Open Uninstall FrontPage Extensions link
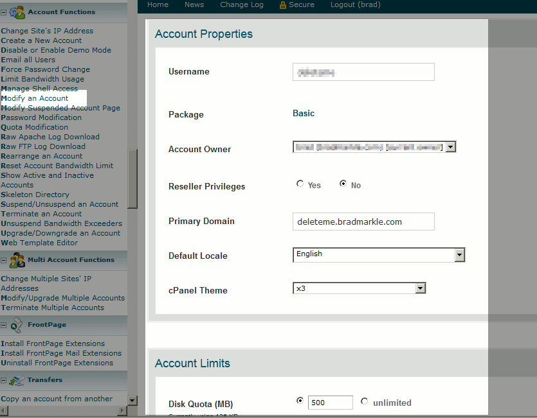Image resolution: width=537 pixels, height=418 pixels. [57, 363]
